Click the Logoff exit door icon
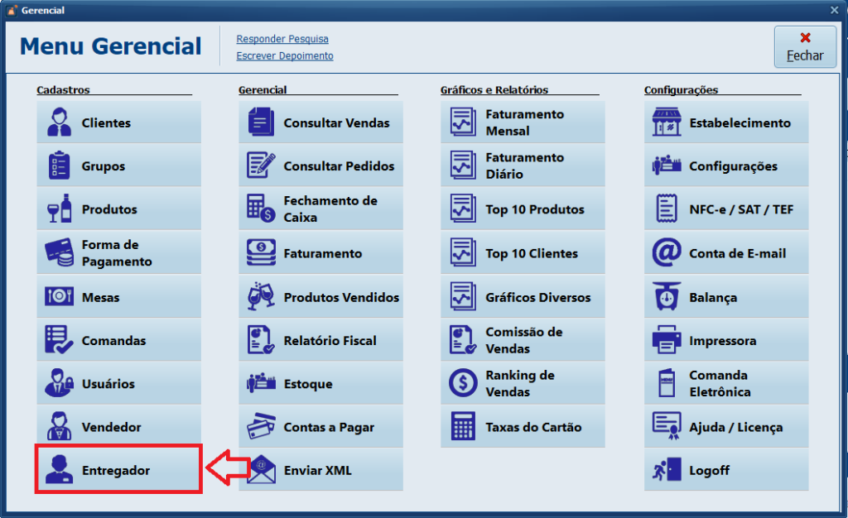The image size is (848, 518). 667,471
